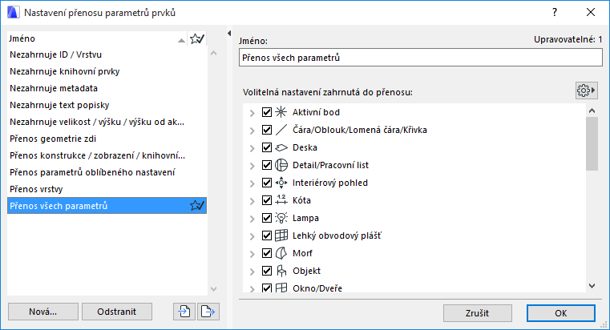
Task: Uncheck the Aktivní bod checkbox
Action: (268, 112)
